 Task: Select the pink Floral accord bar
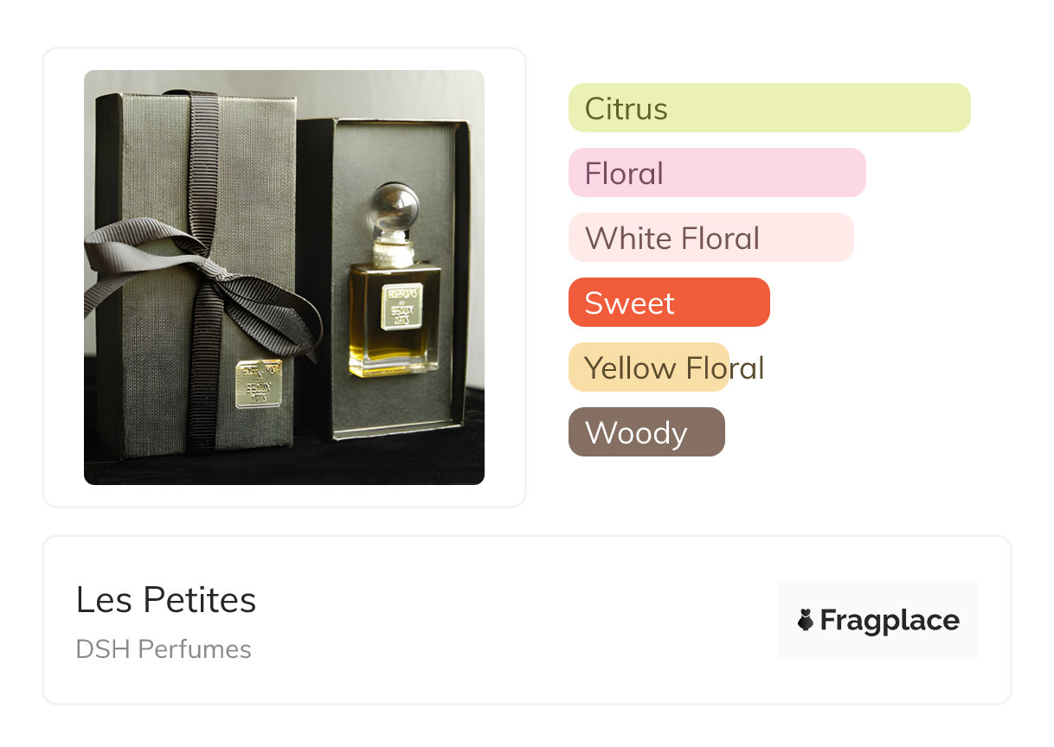[717, 173]
